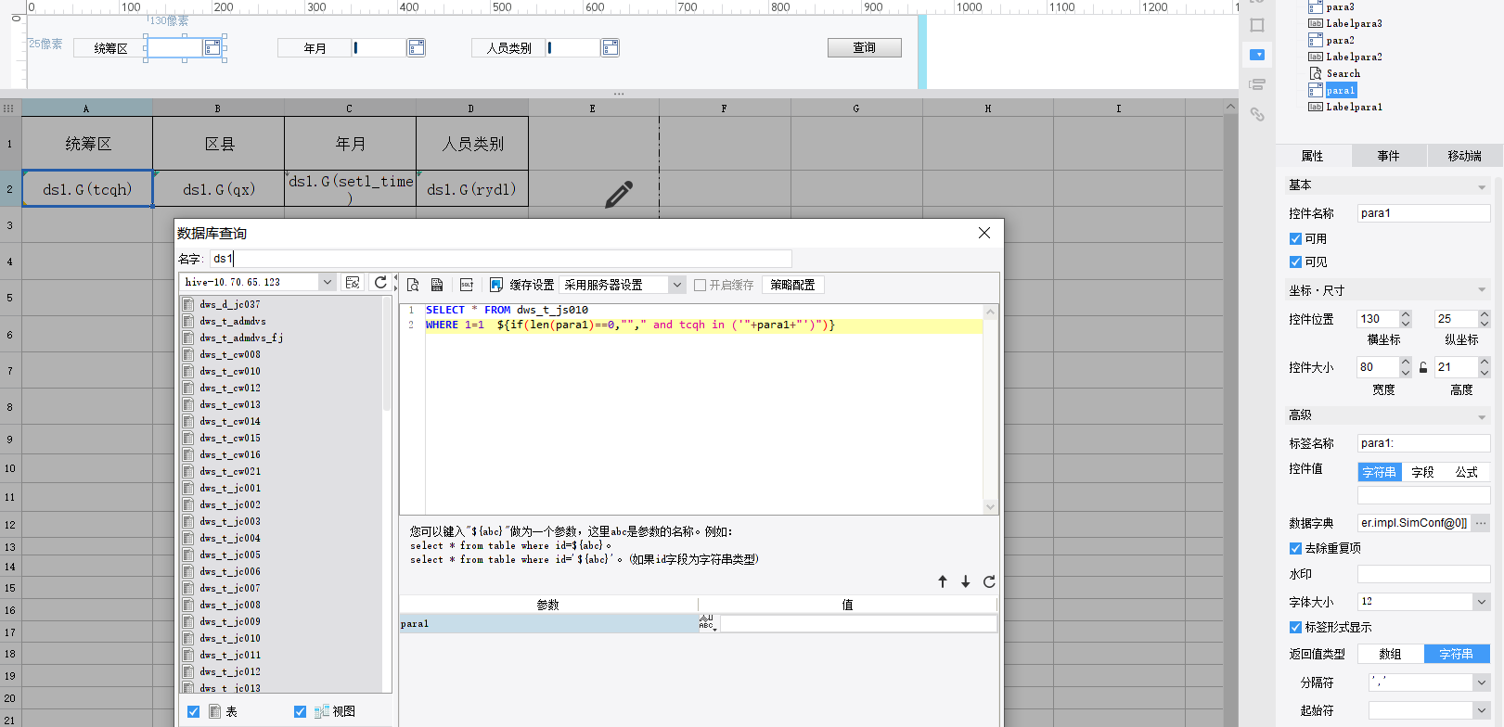Click the dws_d_jc037 table icon

[x=188, y=304]
